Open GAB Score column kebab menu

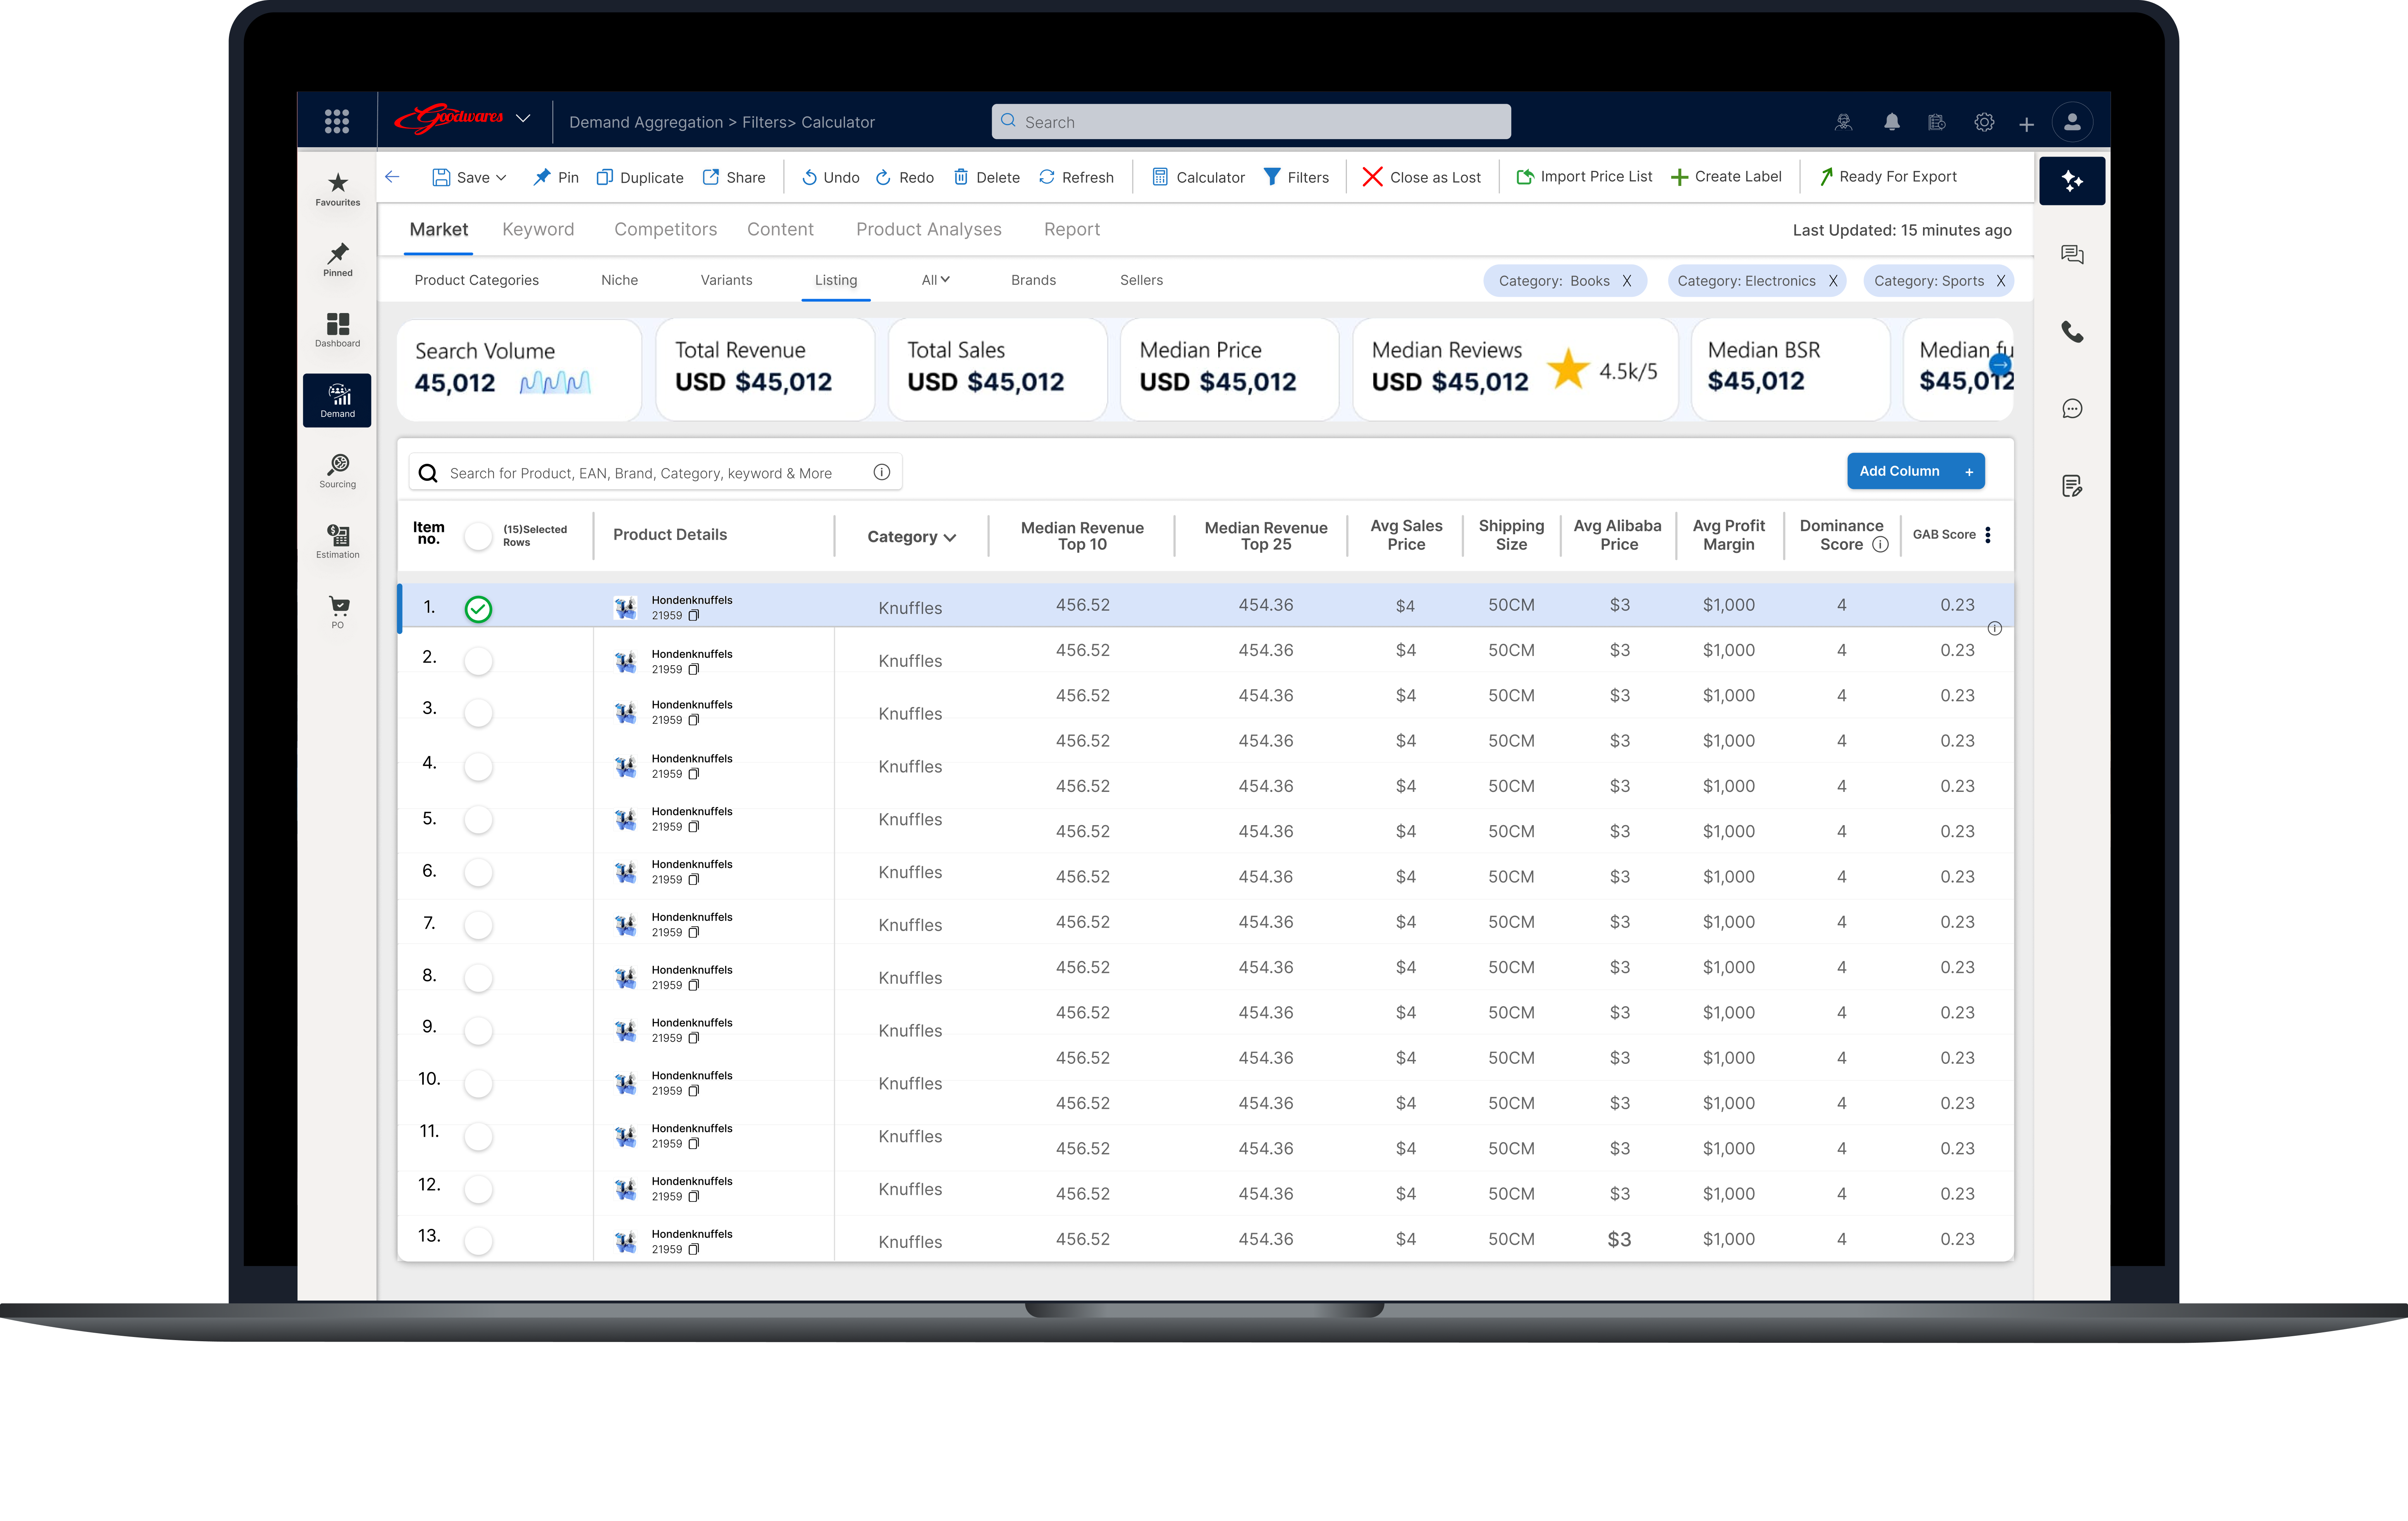pos(1988,535)
